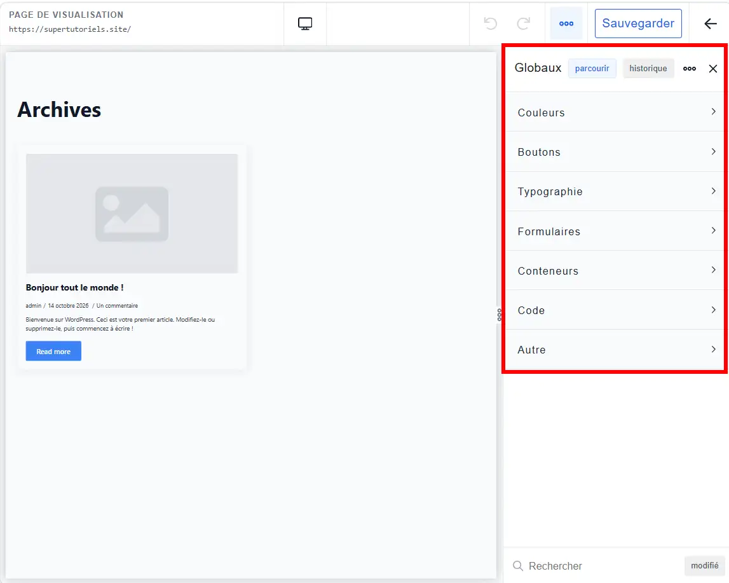The height and width of the screenshot is (583, 729).
Task: Click the Archives heading
Action: coord(59,110)
